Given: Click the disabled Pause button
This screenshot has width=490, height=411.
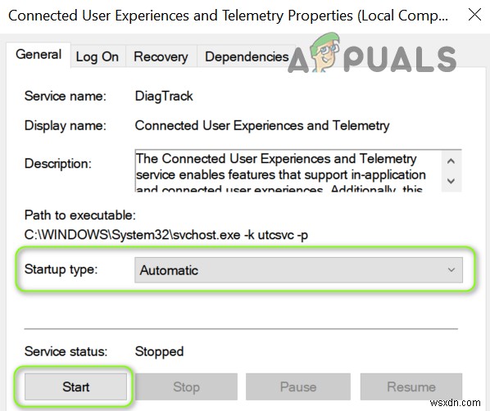Looking at the screenshot, I should tap(298, 386).
